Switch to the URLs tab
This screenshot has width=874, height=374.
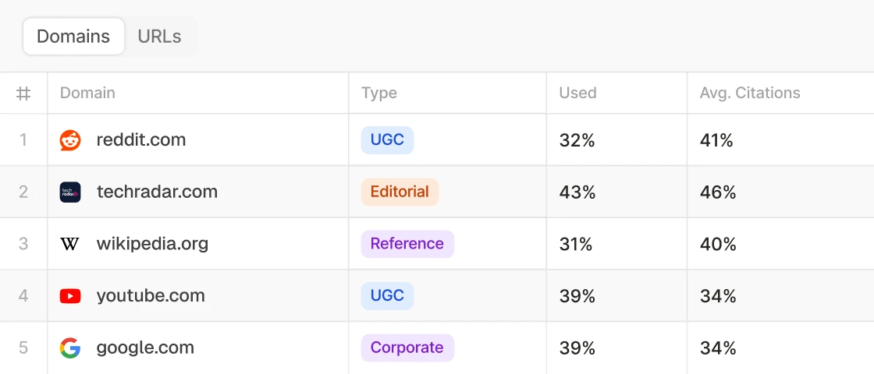click(x=159, y=37)
